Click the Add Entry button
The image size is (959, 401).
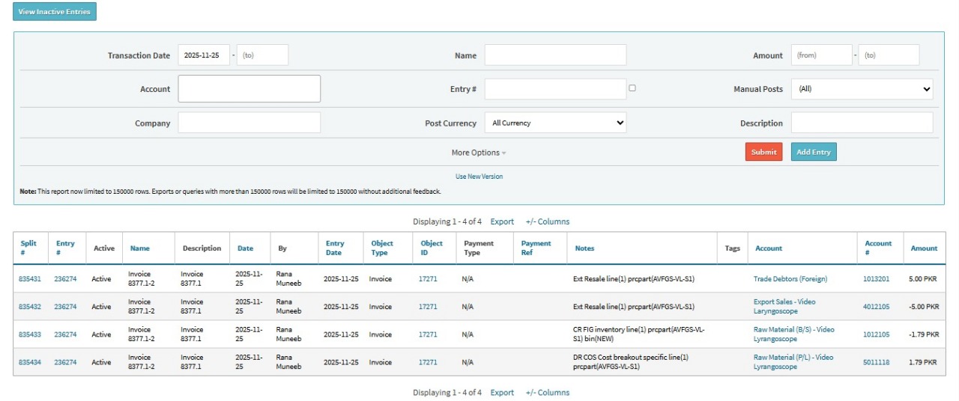[813, 152]
